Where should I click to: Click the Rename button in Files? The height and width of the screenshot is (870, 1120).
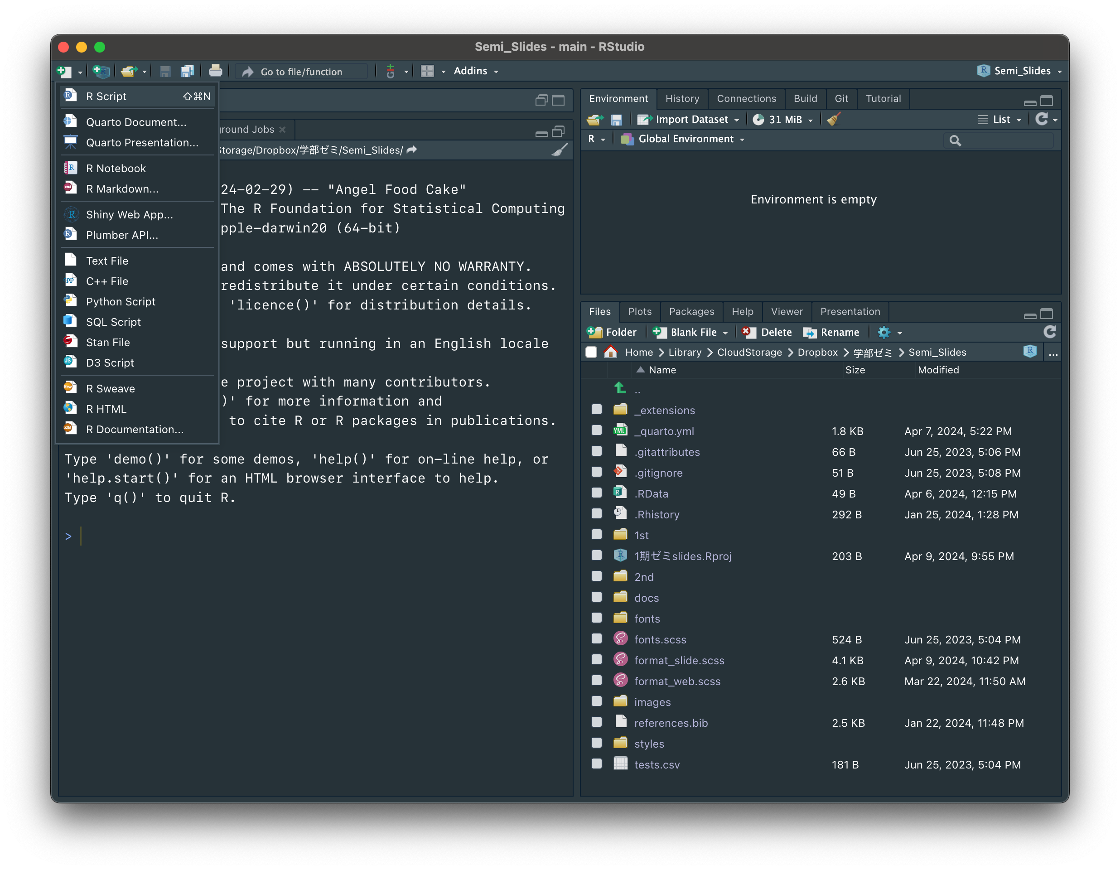pos(831,332)
